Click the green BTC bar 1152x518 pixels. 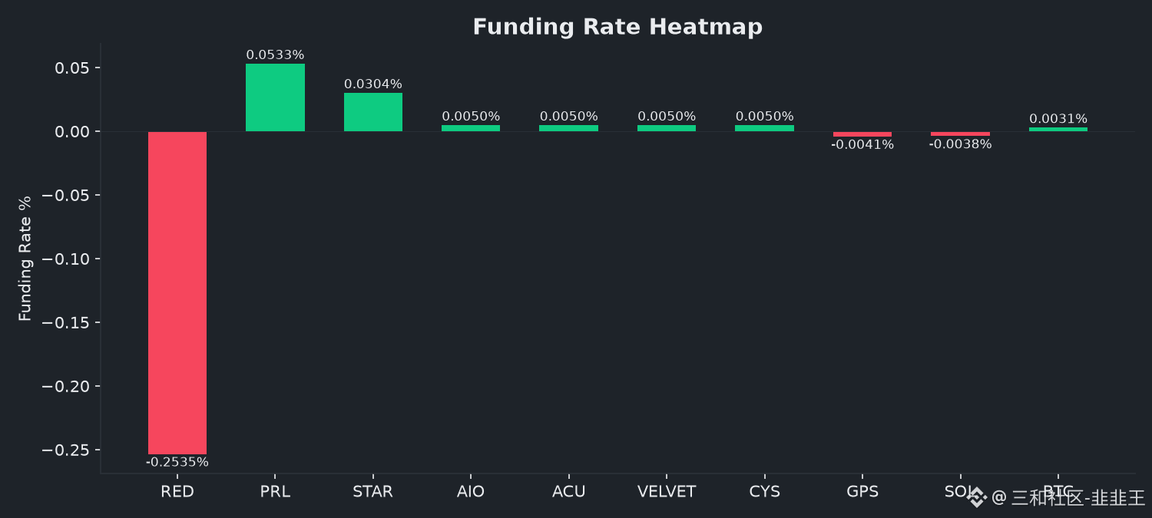(1058, 129)
